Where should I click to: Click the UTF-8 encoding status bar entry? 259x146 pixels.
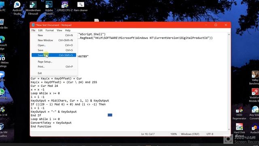coord(210,134)
